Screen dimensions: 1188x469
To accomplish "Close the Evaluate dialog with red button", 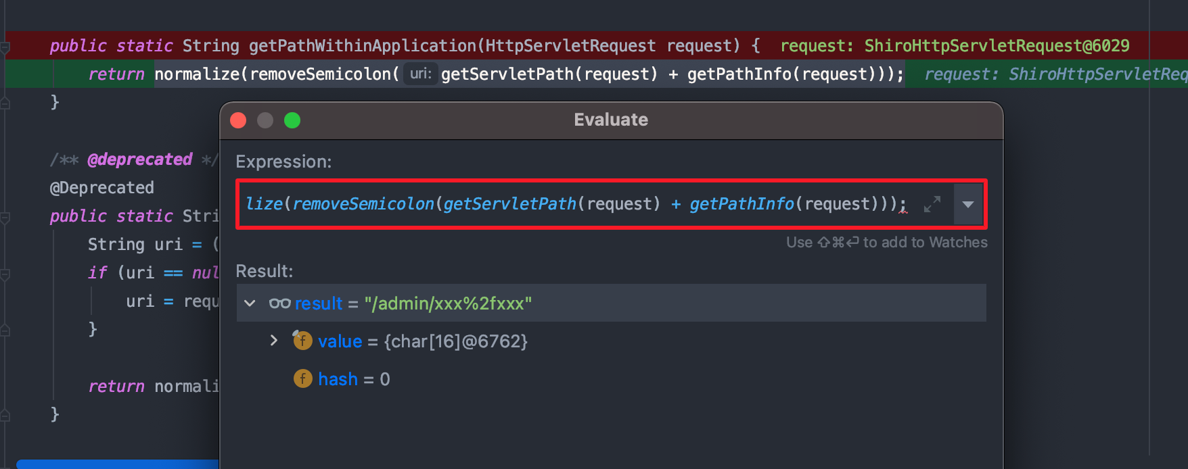I will pos(238,120).
